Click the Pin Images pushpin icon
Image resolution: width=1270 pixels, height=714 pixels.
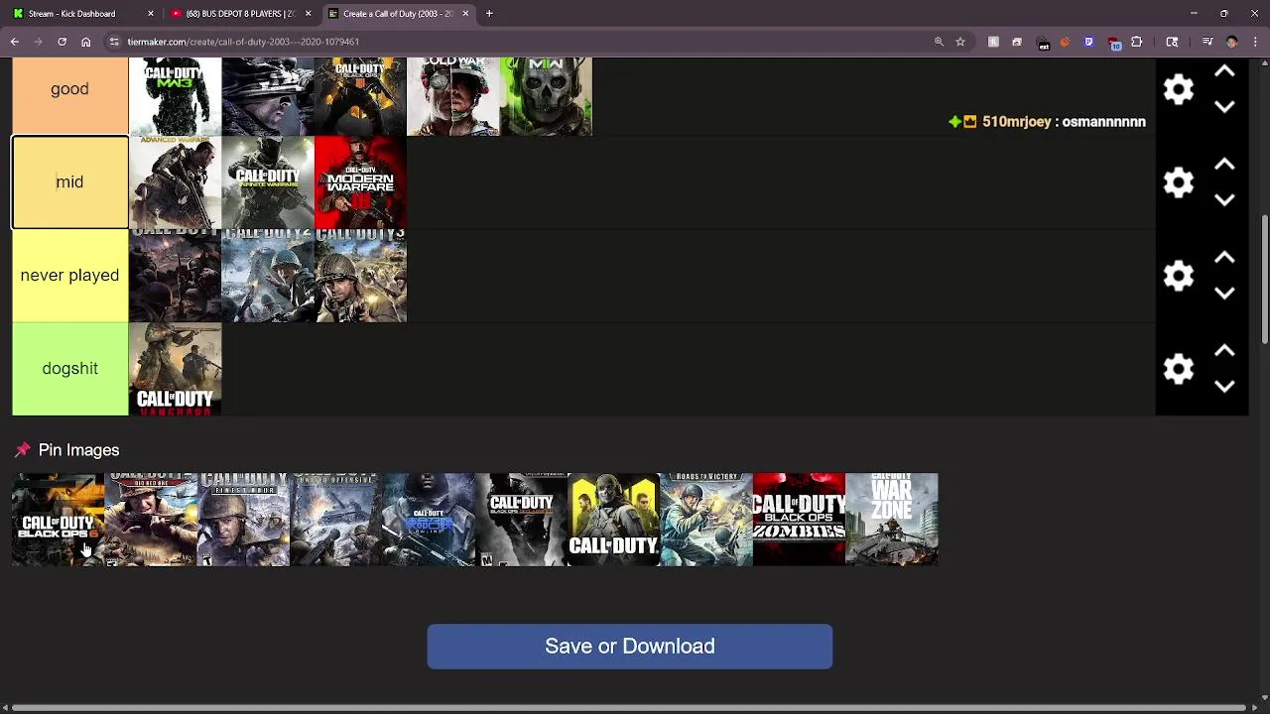(23, 450)
